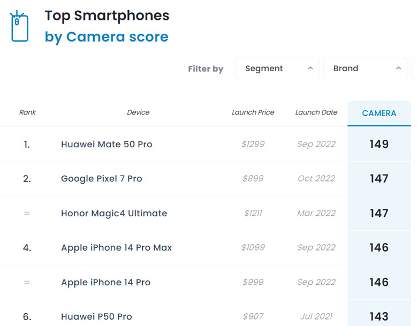Click the Launch Price column header
Image resolution: width=417 pixels, height=326 pixels.
[253, 112]
